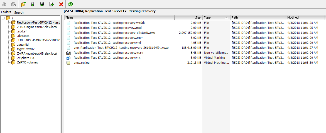
Task: Click the 4/8/2018 11:01:27 AM modified date
Action: click(303, 48)
